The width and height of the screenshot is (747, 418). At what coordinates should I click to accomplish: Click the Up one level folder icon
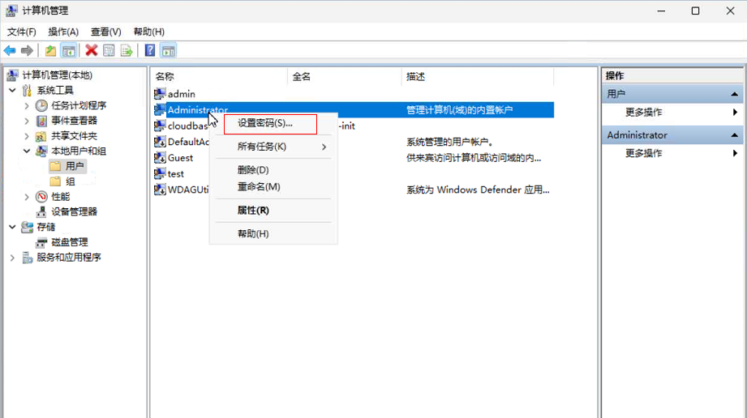(50, 50)
